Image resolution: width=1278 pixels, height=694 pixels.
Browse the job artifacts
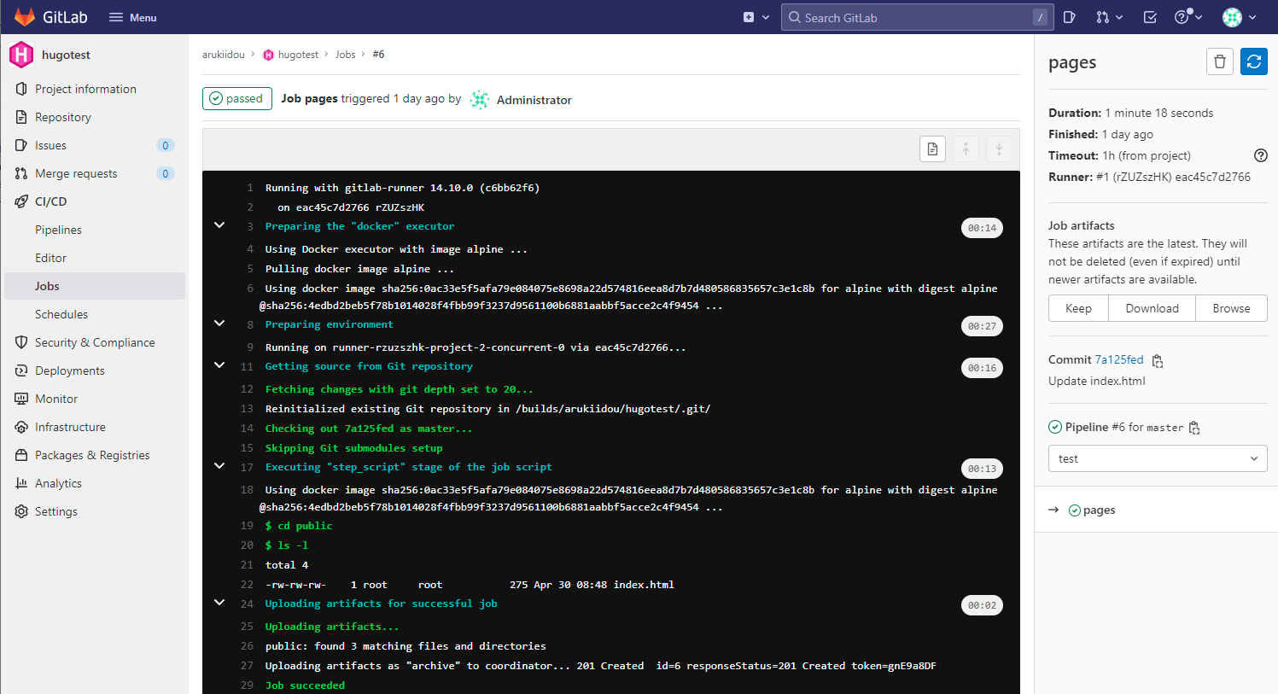click(1231, 308)
